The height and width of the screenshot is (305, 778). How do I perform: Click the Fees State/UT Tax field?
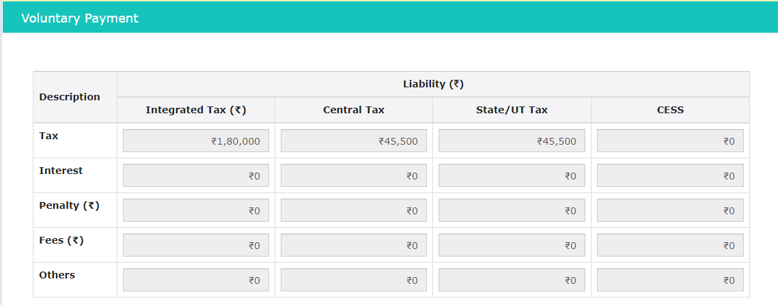pyautogui.click(x=512, y=245)
